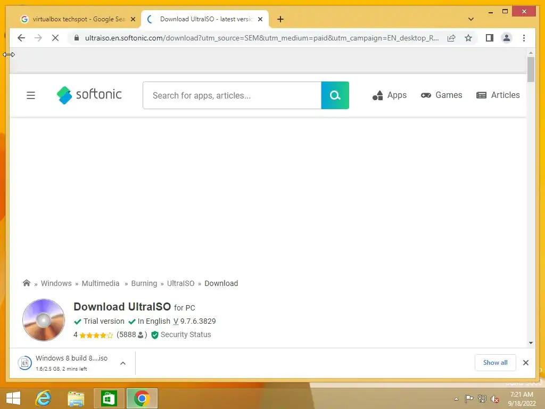Viewport: 545px width, 409px height.
Task: Open the Action Center flag icon
Action: tap(469, 399)
